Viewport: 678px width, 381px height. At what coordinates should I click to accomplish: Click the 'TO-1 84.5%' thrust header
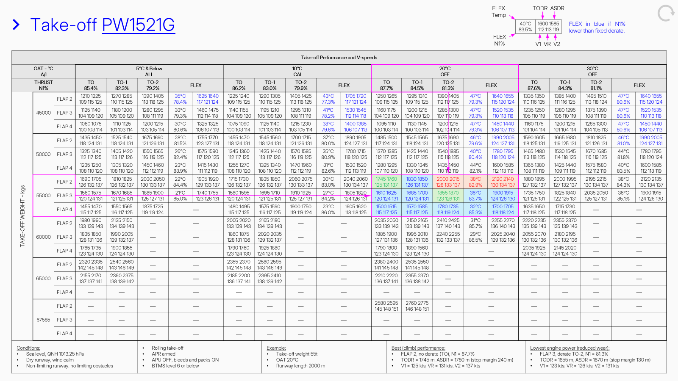click(x=417, y=85)
